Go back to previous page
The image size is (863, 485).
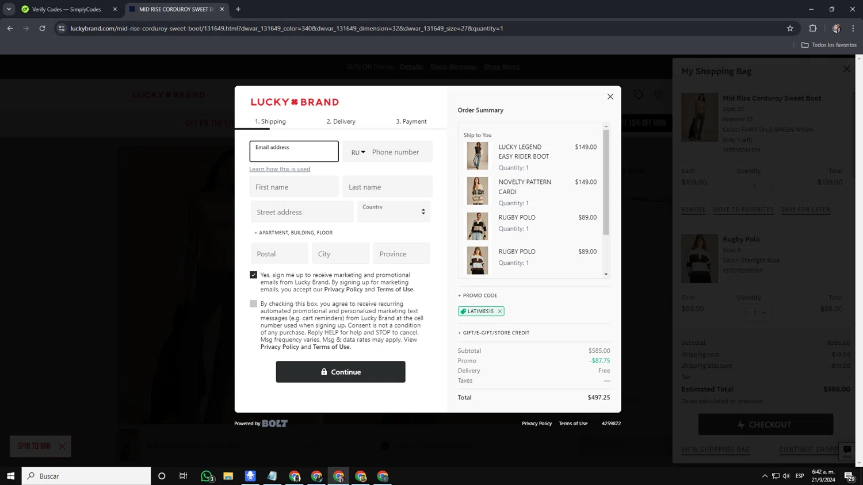click(10, 28)
